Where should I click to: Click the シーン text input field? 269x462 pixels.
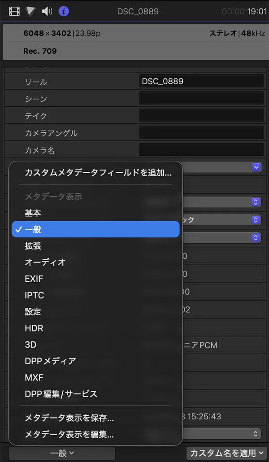pyautogui.click(x=201, y=98)
